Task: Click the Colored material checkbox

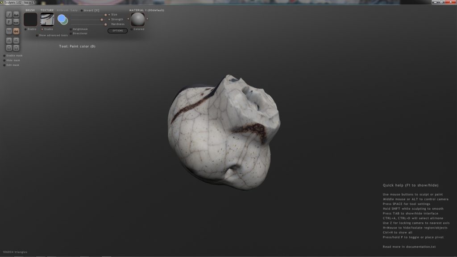Action: 132,29
